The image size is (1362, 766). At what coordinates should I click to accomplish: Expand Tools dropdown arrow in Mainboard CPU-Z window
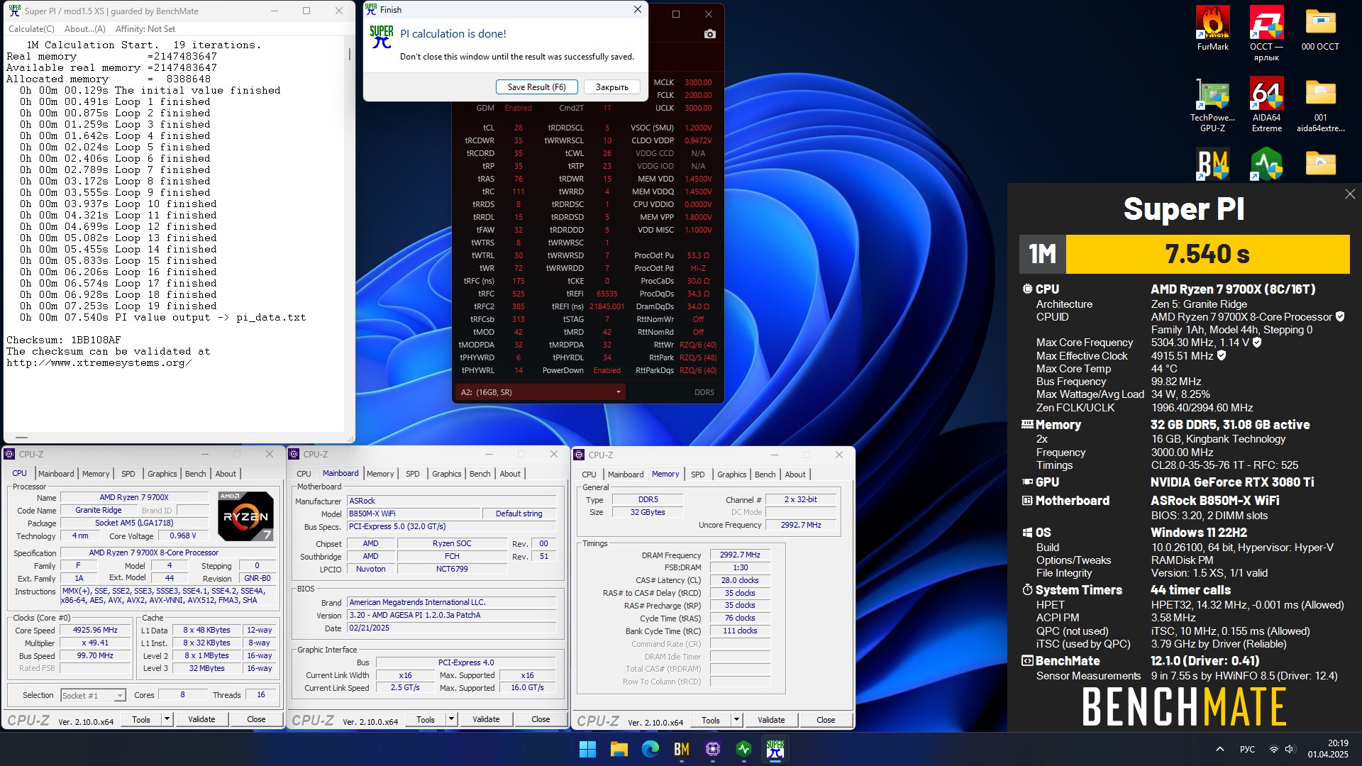click(x=452, y=719)
